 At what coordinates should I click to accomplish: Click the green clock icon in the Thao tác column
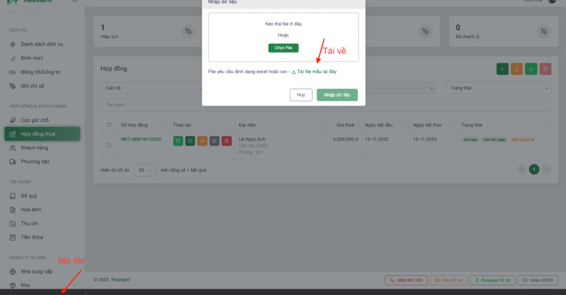190,141
